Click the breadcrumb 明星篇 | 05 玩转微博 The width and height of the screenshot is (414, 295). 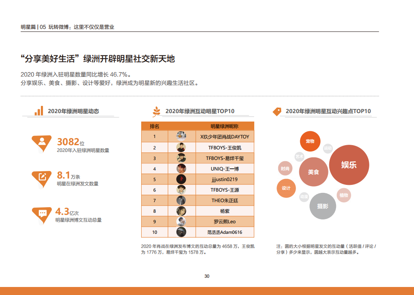point(67,27)
